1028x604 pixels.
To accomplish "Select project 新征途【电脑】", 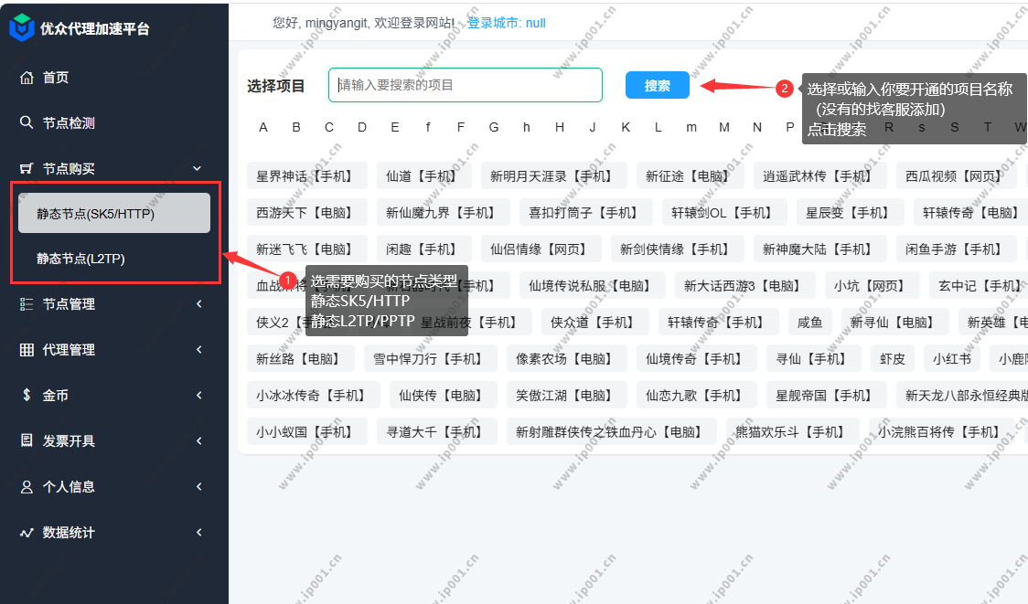I will [691, 176].
